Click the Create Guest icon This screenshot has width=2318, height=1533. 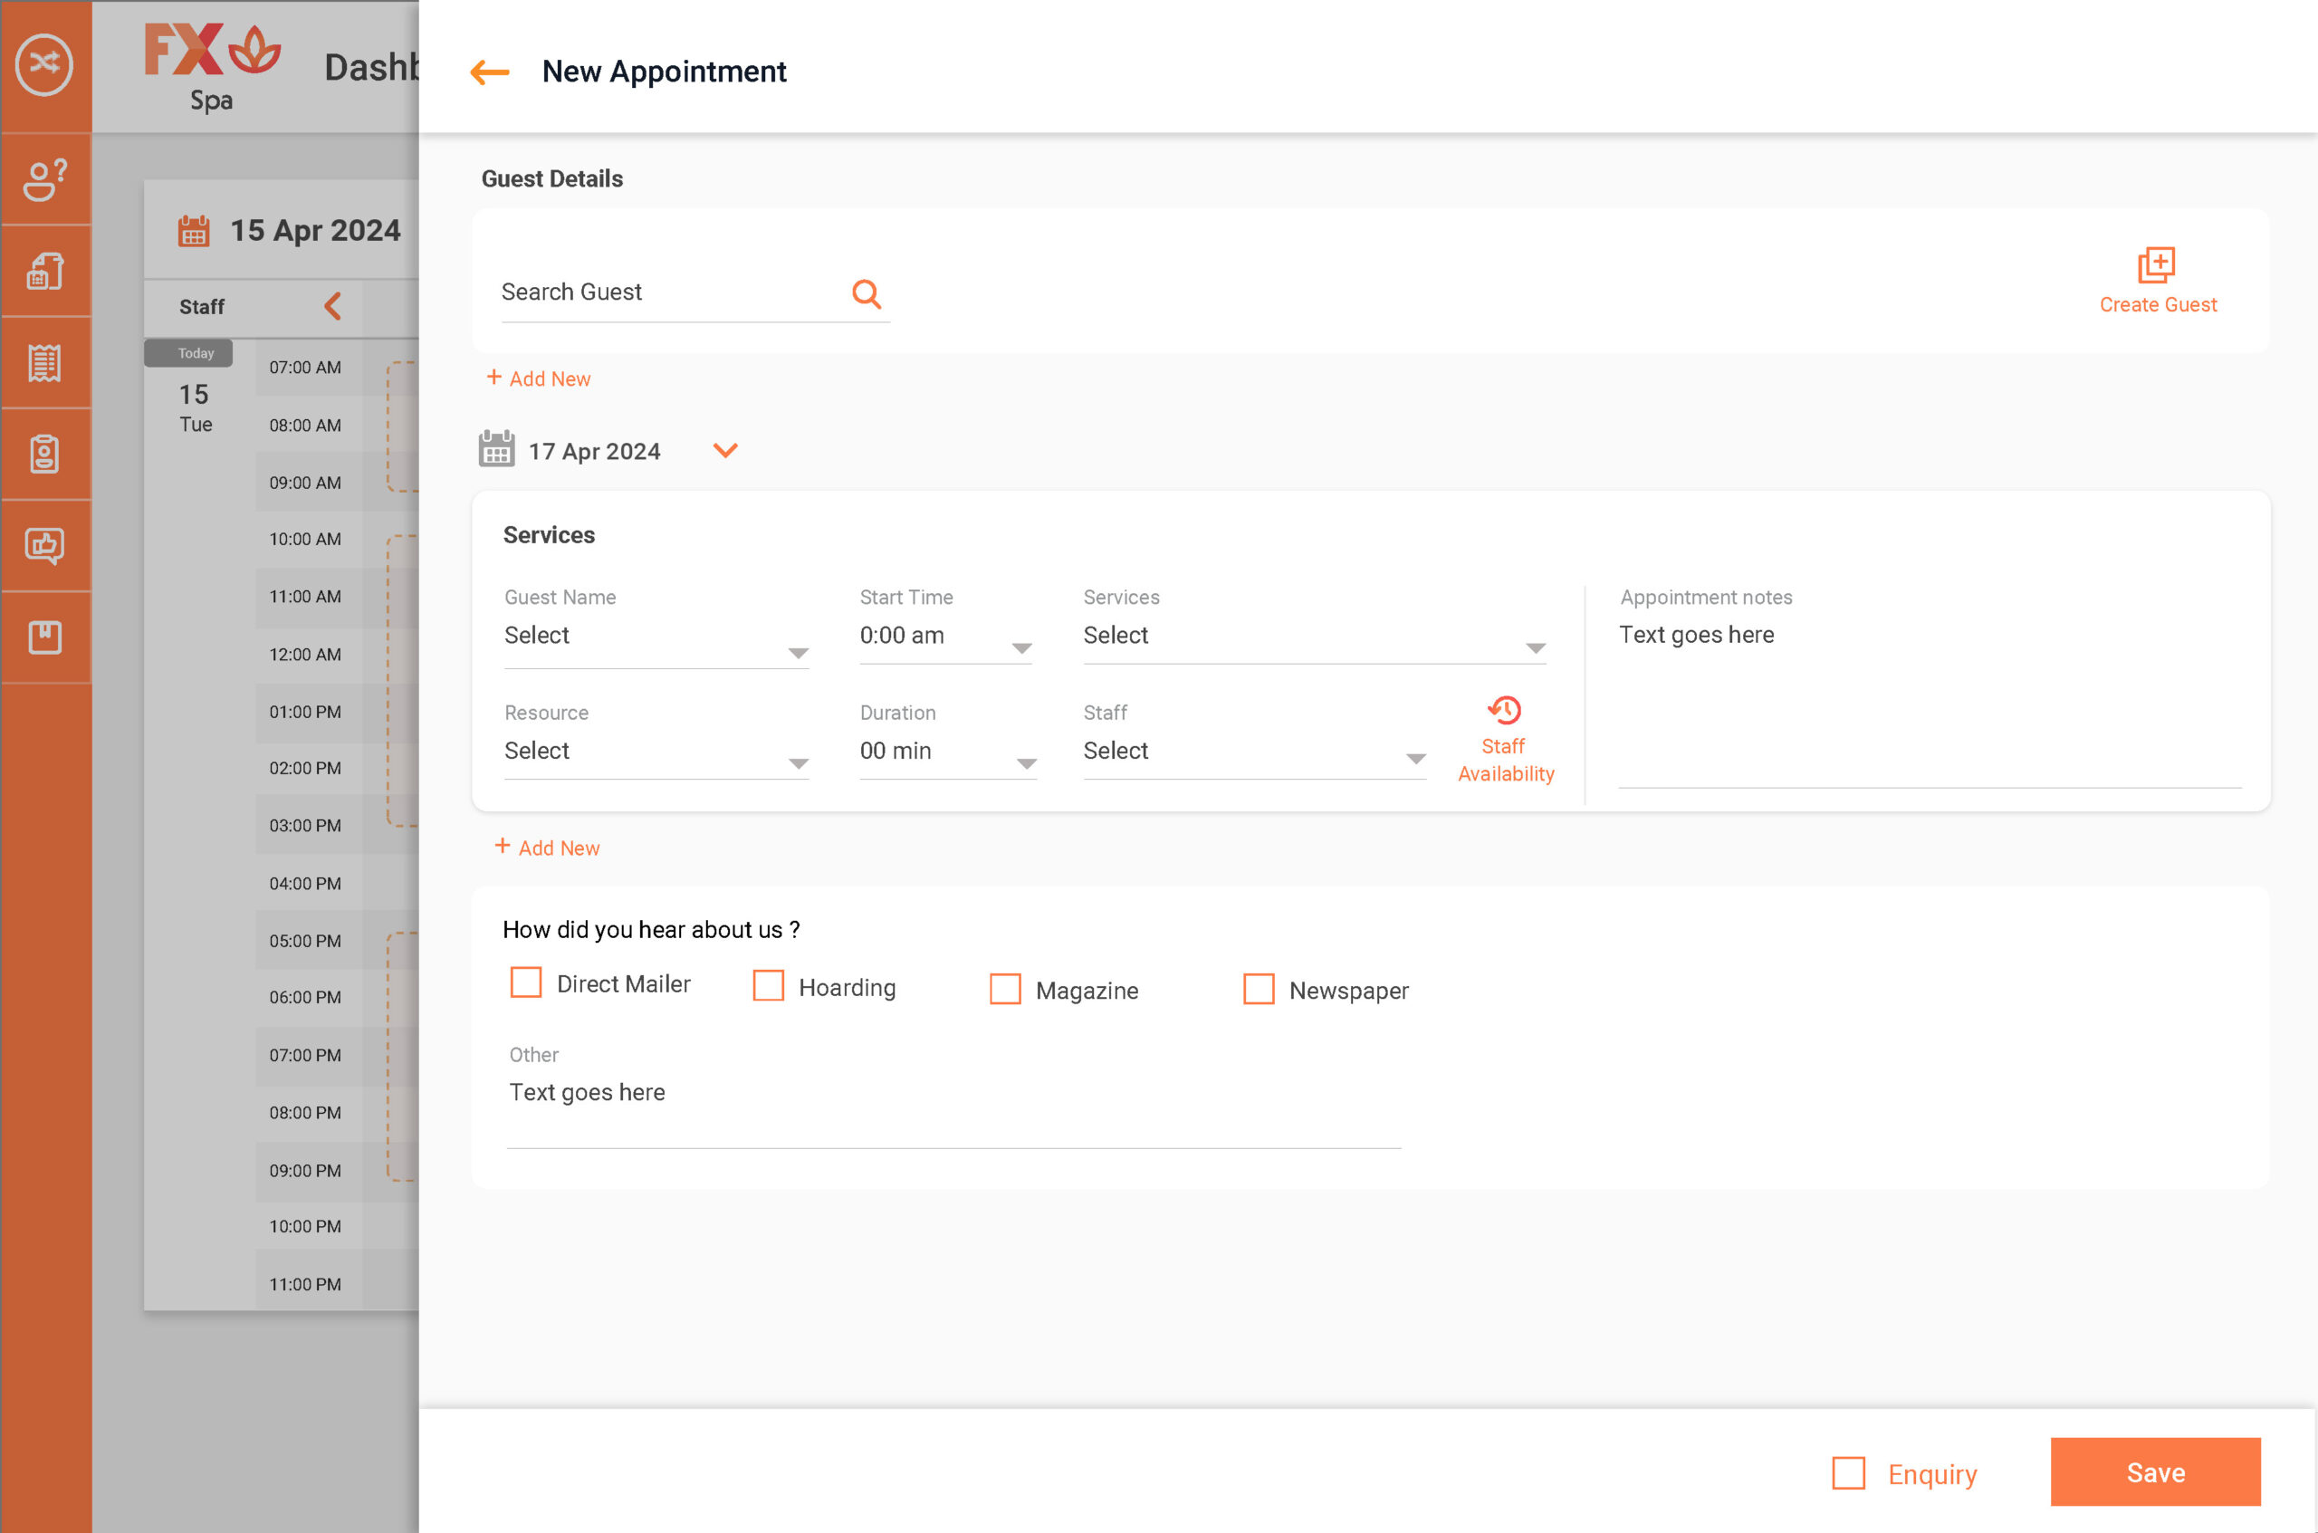pyautogui.click(x=2156, y=265)
